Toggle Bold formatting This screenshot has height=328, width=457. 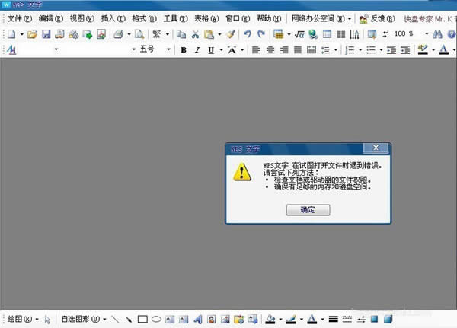(184, 49)
